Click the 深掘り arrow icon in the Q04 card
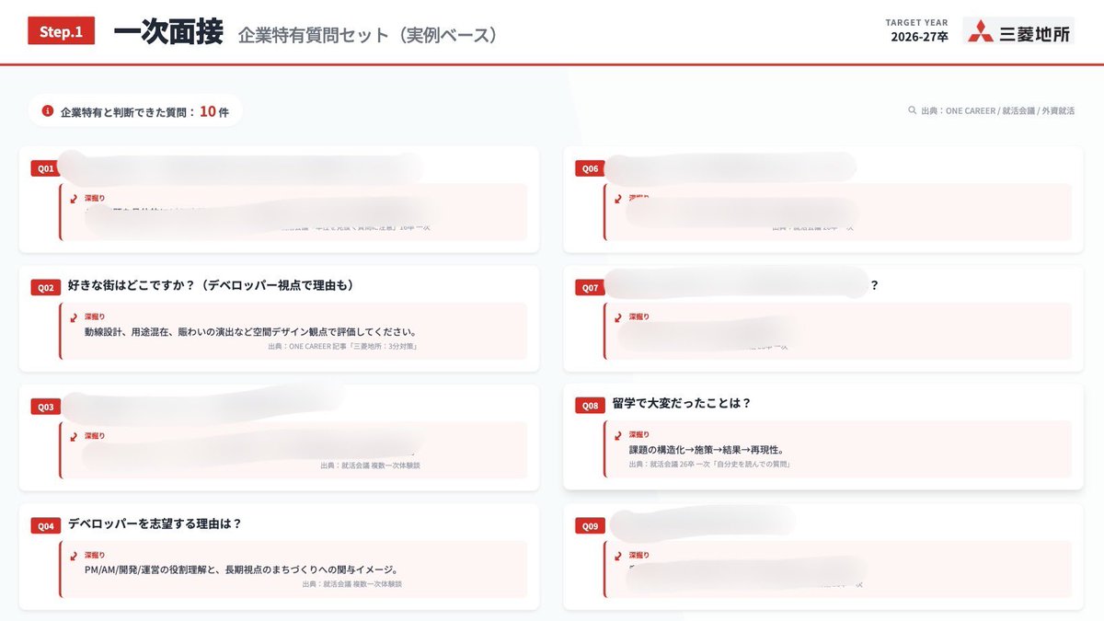 point(74,556)
